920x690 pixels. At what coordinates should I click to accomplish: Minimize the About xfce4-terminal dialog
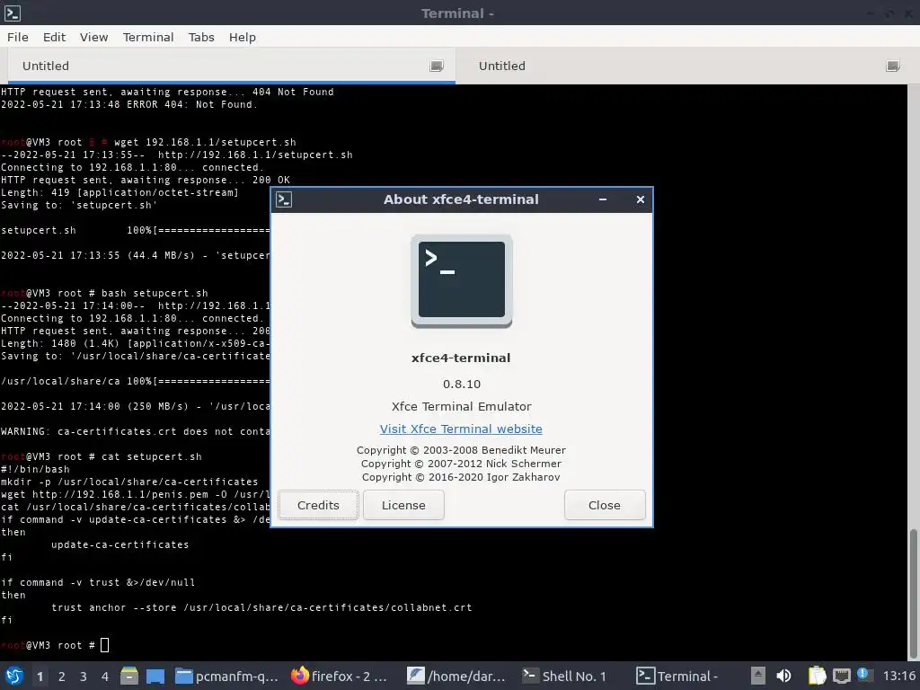tap(603, 199)
